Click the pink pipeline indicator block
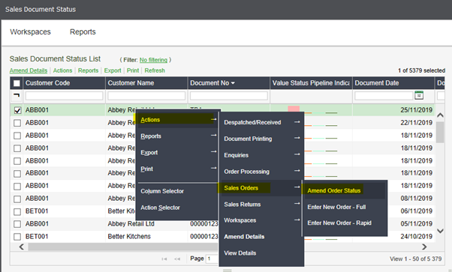This screenshot has height=272, width=452. click(x=294, y=109)
